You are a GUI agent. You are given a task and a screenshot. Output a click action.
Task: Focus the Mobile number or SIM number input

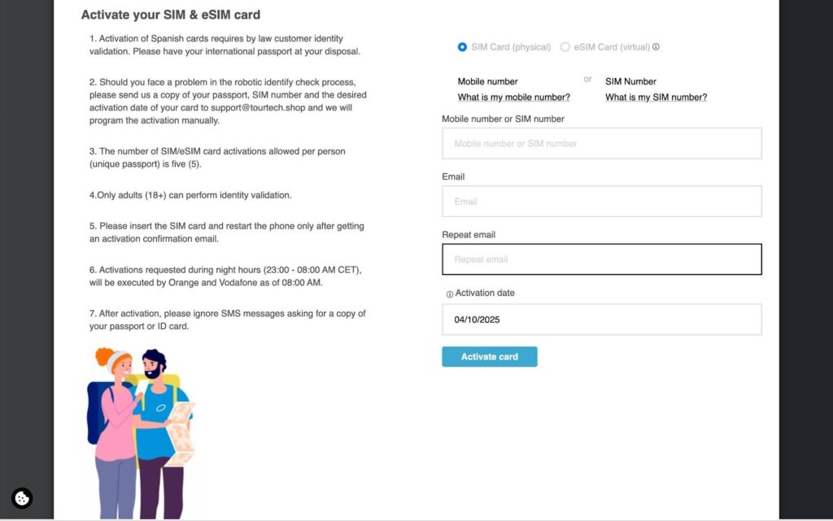(601, 143)
